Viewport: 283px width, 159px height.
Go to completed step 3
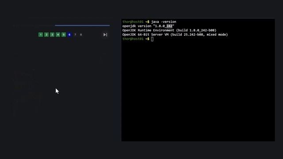pyautogui.click(x=52, y=34)
